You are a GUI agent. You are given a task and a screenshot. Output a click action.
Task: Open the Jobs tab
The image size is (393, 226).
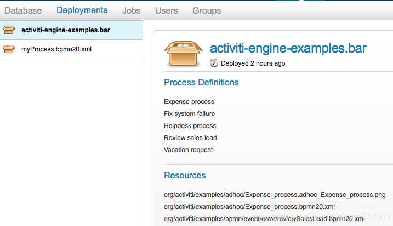tap(132, 10)
